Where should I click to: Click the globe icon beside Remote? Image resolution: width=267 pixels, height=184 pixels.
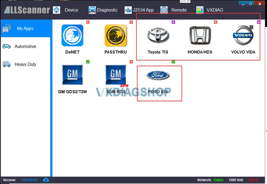pos(164,10)
